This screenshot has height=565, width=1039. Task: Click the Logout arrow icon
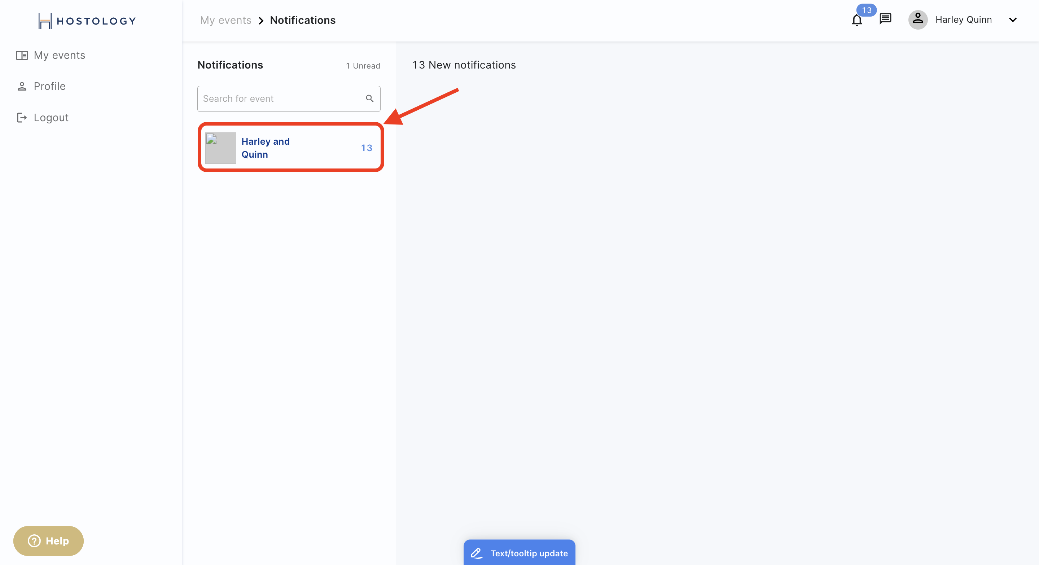tap(22, 118)
